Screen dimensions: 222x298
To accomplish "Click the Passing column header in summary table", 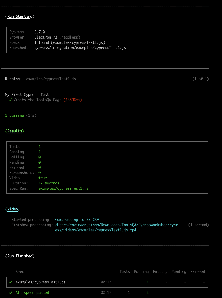I will 141,272.
